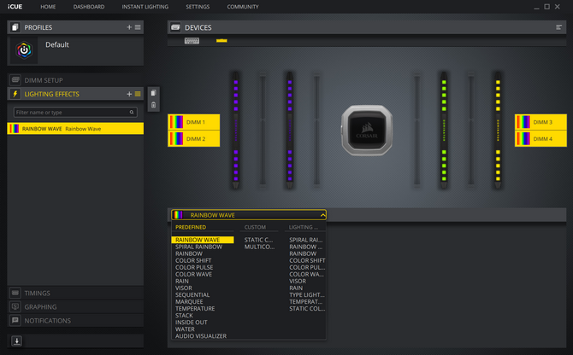Click the download/import icon at bottom left

click(x=16, y=340)
